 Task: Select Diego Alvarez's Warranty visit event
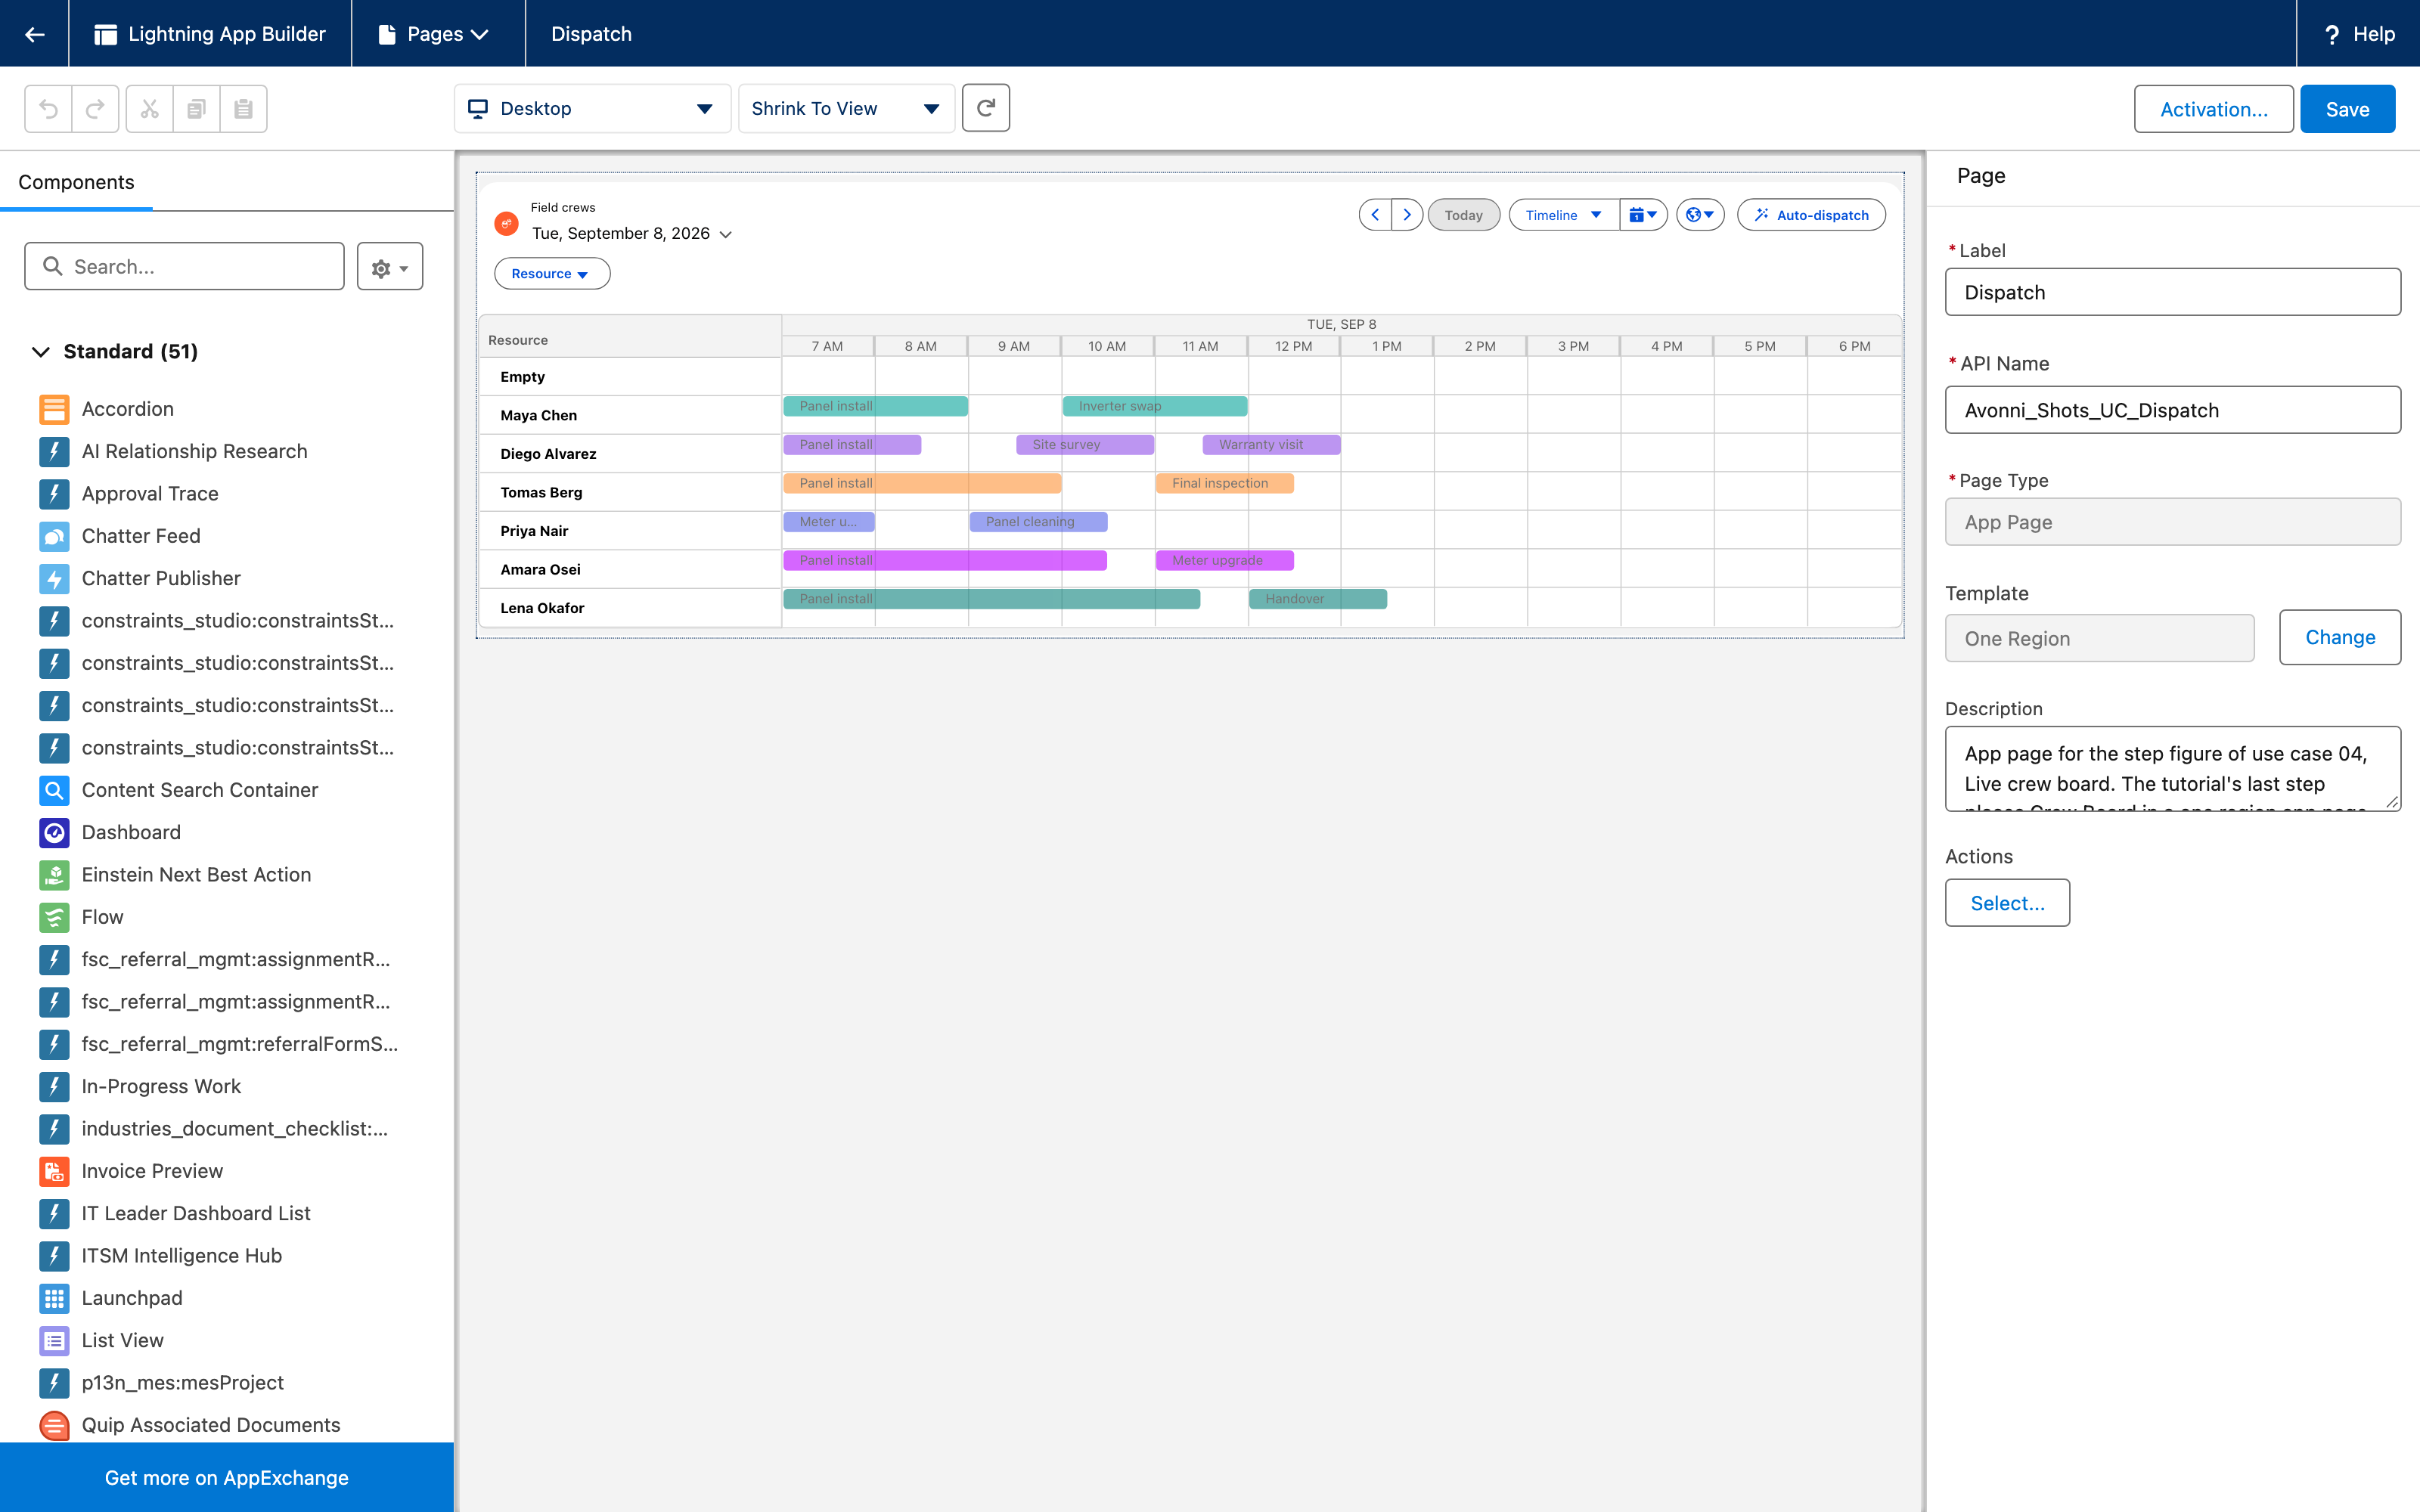pyautogui.click(x=1271, y=445)
